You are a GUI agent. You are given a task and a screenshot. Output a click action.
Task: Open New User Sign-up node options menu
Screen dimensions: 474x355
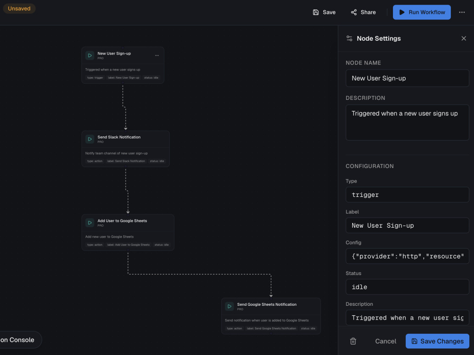(x=157, y=55)
